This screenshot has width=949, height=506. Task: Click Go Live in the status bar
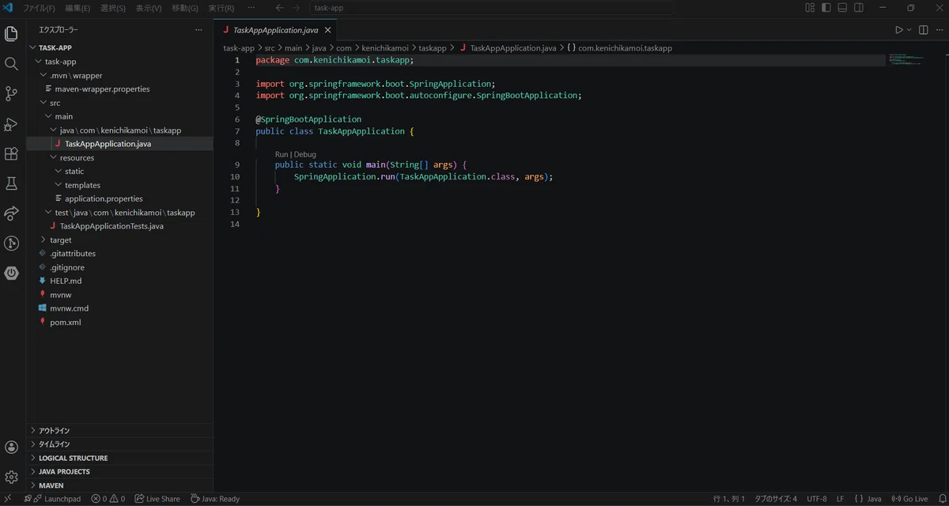[x=909, y=499]
